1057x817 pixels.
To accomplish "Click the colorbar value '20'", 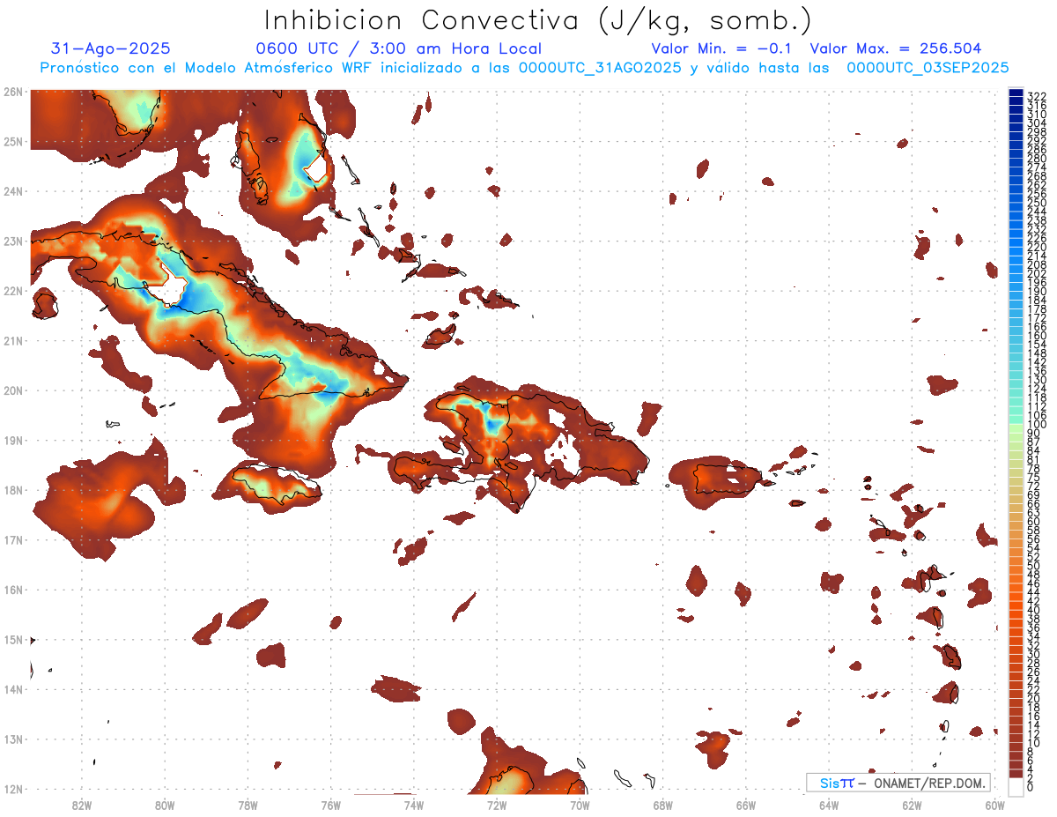I will [x=1034, y=699].
